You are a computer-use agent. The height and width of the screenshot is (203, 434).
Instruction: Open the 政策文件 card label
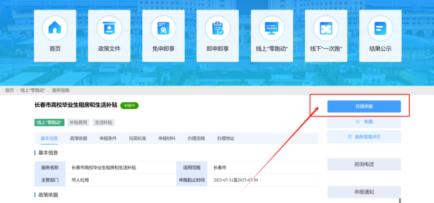(109, 49)
